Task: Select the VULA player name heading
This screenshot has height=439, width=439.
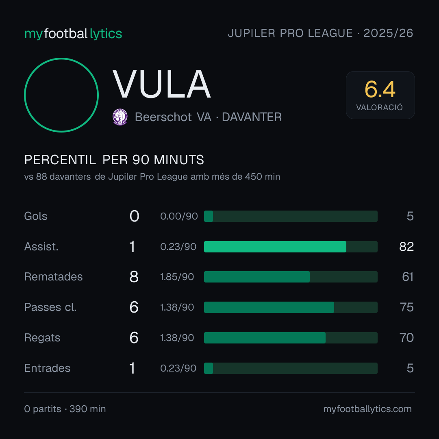Action: pos(162,84)
